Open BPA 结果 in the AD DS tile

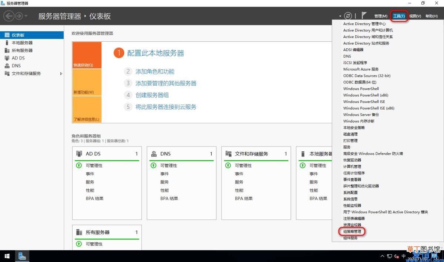click(95, 199)
